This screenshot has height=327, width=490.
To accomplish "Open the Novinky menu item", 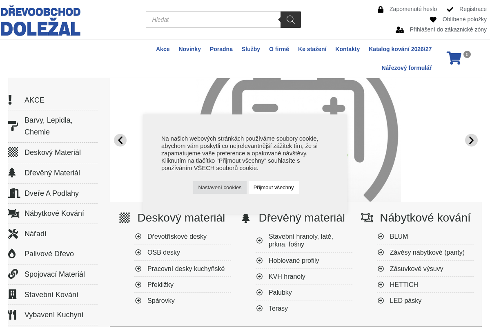I will [x=189, y=49].
